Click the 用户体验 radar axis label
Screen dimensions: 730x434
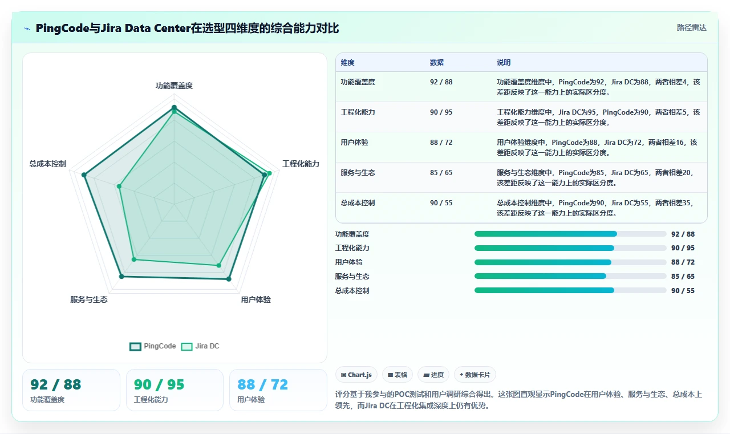256,299
